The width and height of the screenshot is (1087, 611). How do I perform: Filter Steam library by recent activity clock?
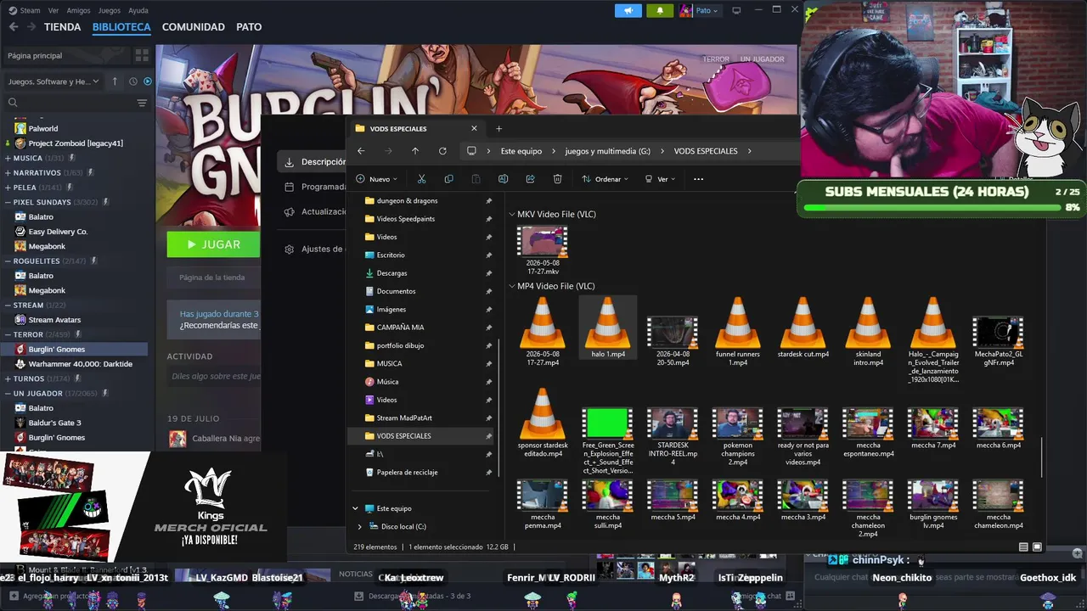pos(133,81)
